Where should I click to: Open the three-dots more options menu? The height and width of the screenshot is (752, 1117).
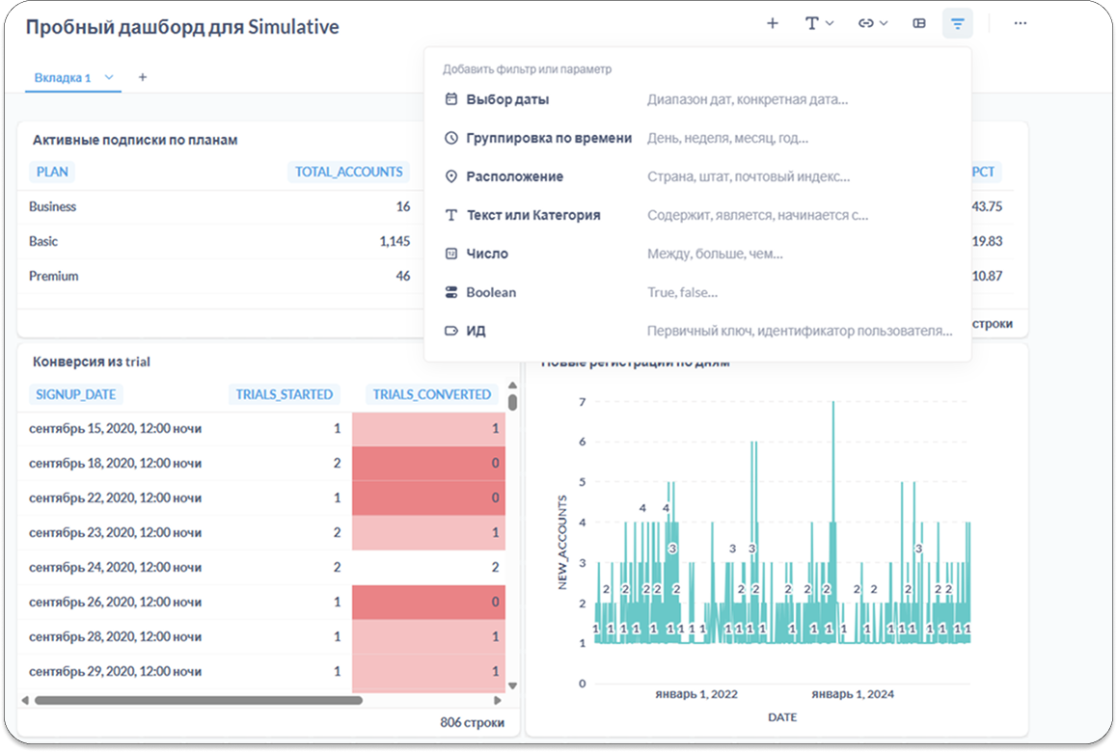1020,23
